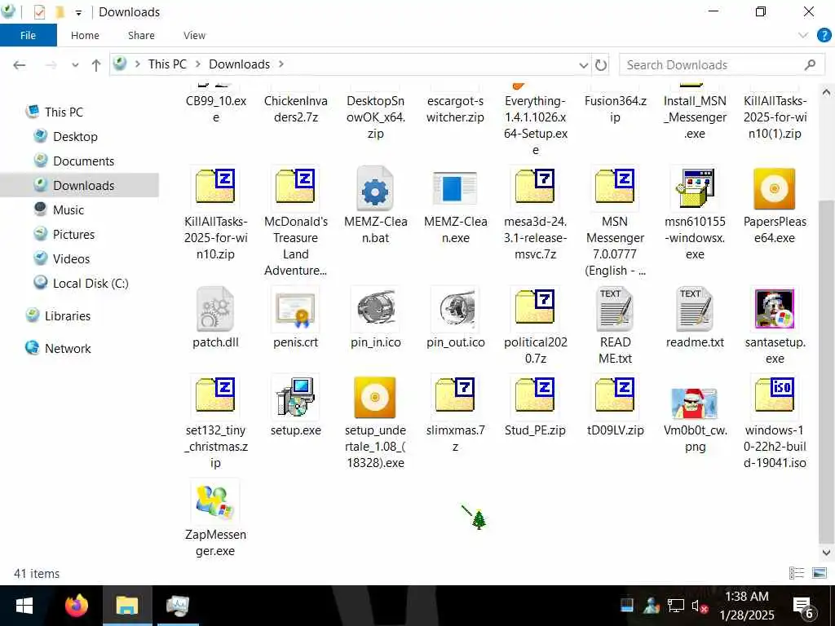Image resolution: width=835 pixels, height=626 pixels.
Task: Open recent locations dropdown arrow
Action: click(75, 65)
